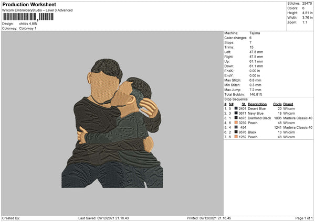Click the 'Code' column header
Viewport: 315px width, 222px height.
(x=277, y=104)
